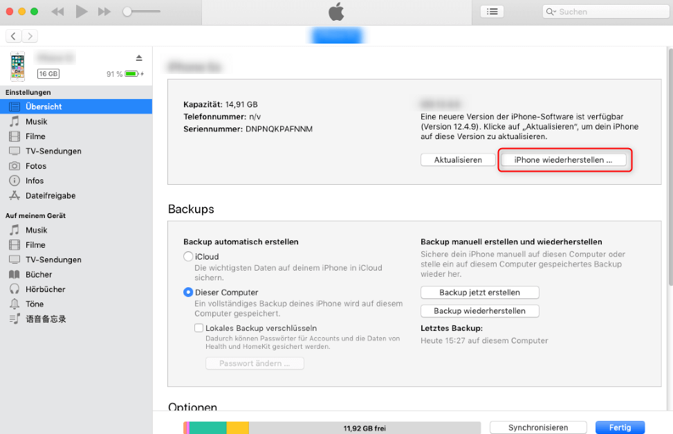Go back with the left chevron button
This screenshot has width=673, height=434.
pyautogui.click(x=13, y=36)
